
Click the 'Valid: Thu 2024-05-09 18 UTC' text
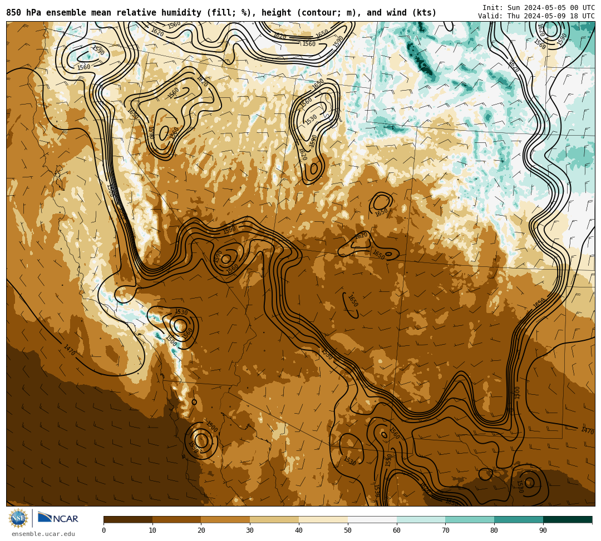[536, 16]
